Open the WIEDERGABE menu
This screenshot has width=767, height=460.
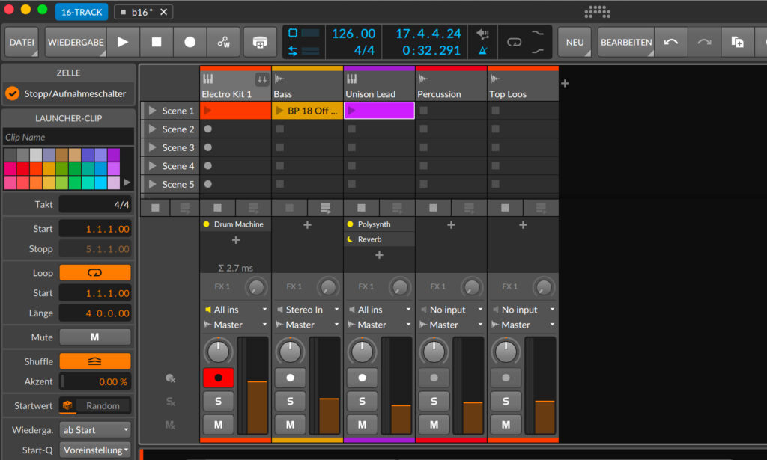tap(76, 42)
